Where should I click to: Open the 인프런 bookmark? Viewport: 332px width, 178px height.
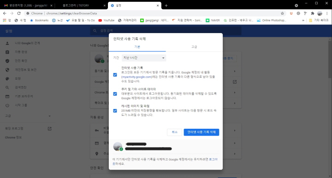(238, 20)
